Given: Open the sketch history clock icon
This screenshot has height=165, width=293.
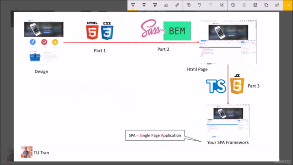Looking at the screenshot, I should click(233, 5).
